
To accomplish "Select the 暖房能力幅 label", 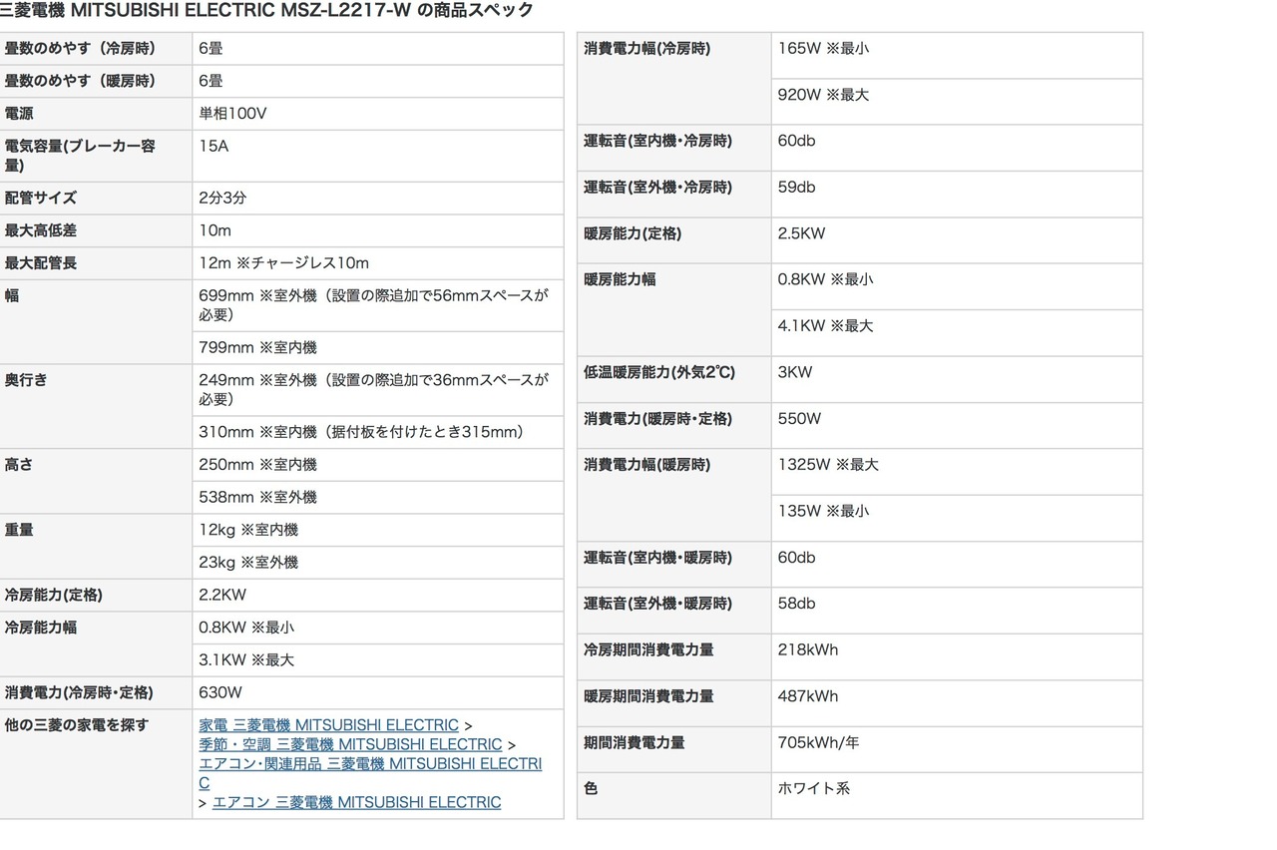I will coord(620,279).
